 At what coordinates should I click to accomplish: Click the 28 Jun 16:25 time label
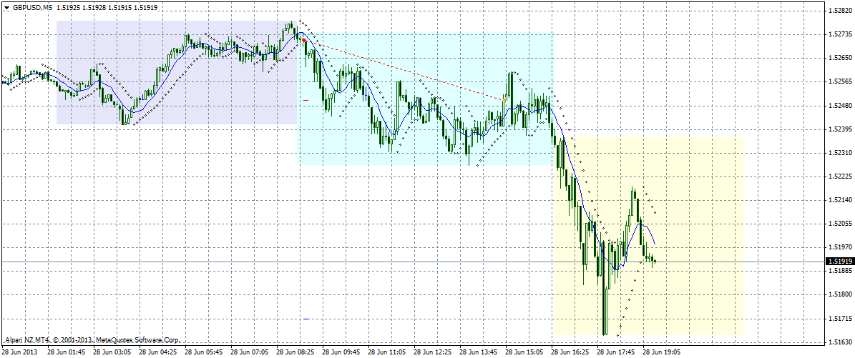[x=570, y=352]
